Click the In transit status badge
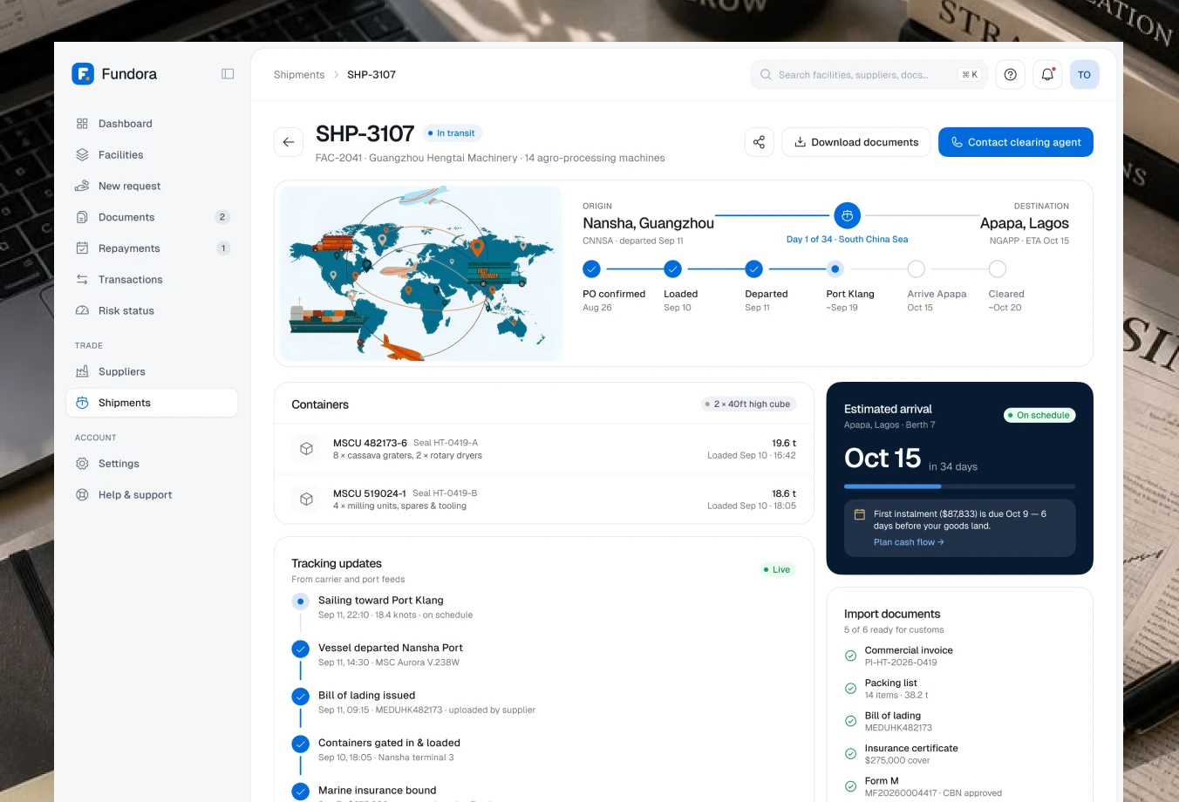This screenshot has width=1179, height=802. pyautogui.click(x=452, y=133)
